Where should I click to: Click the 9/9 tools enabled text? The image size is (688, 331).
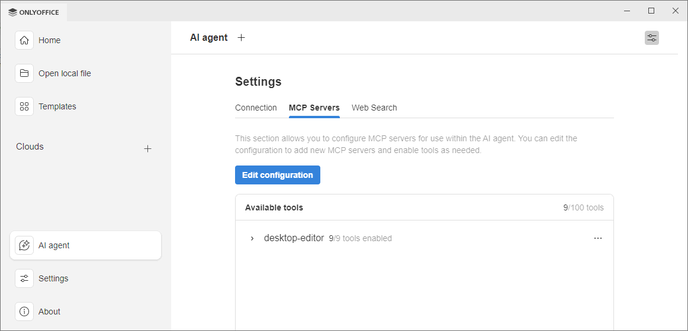(360, 239)
